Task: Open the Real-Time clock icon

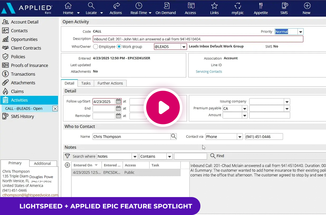Action: (x=139, y=6)
